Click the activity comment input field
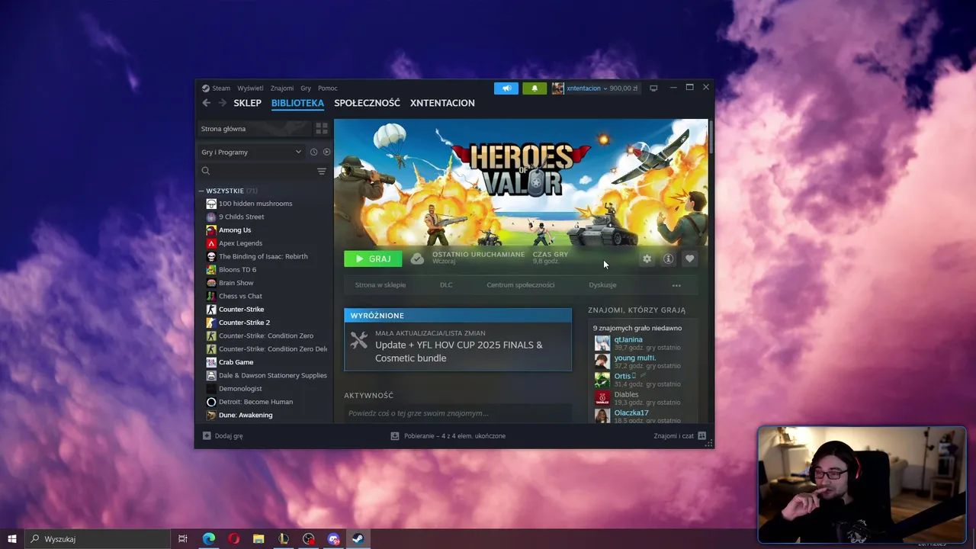976x549 pixels. [x=457, y=413]
